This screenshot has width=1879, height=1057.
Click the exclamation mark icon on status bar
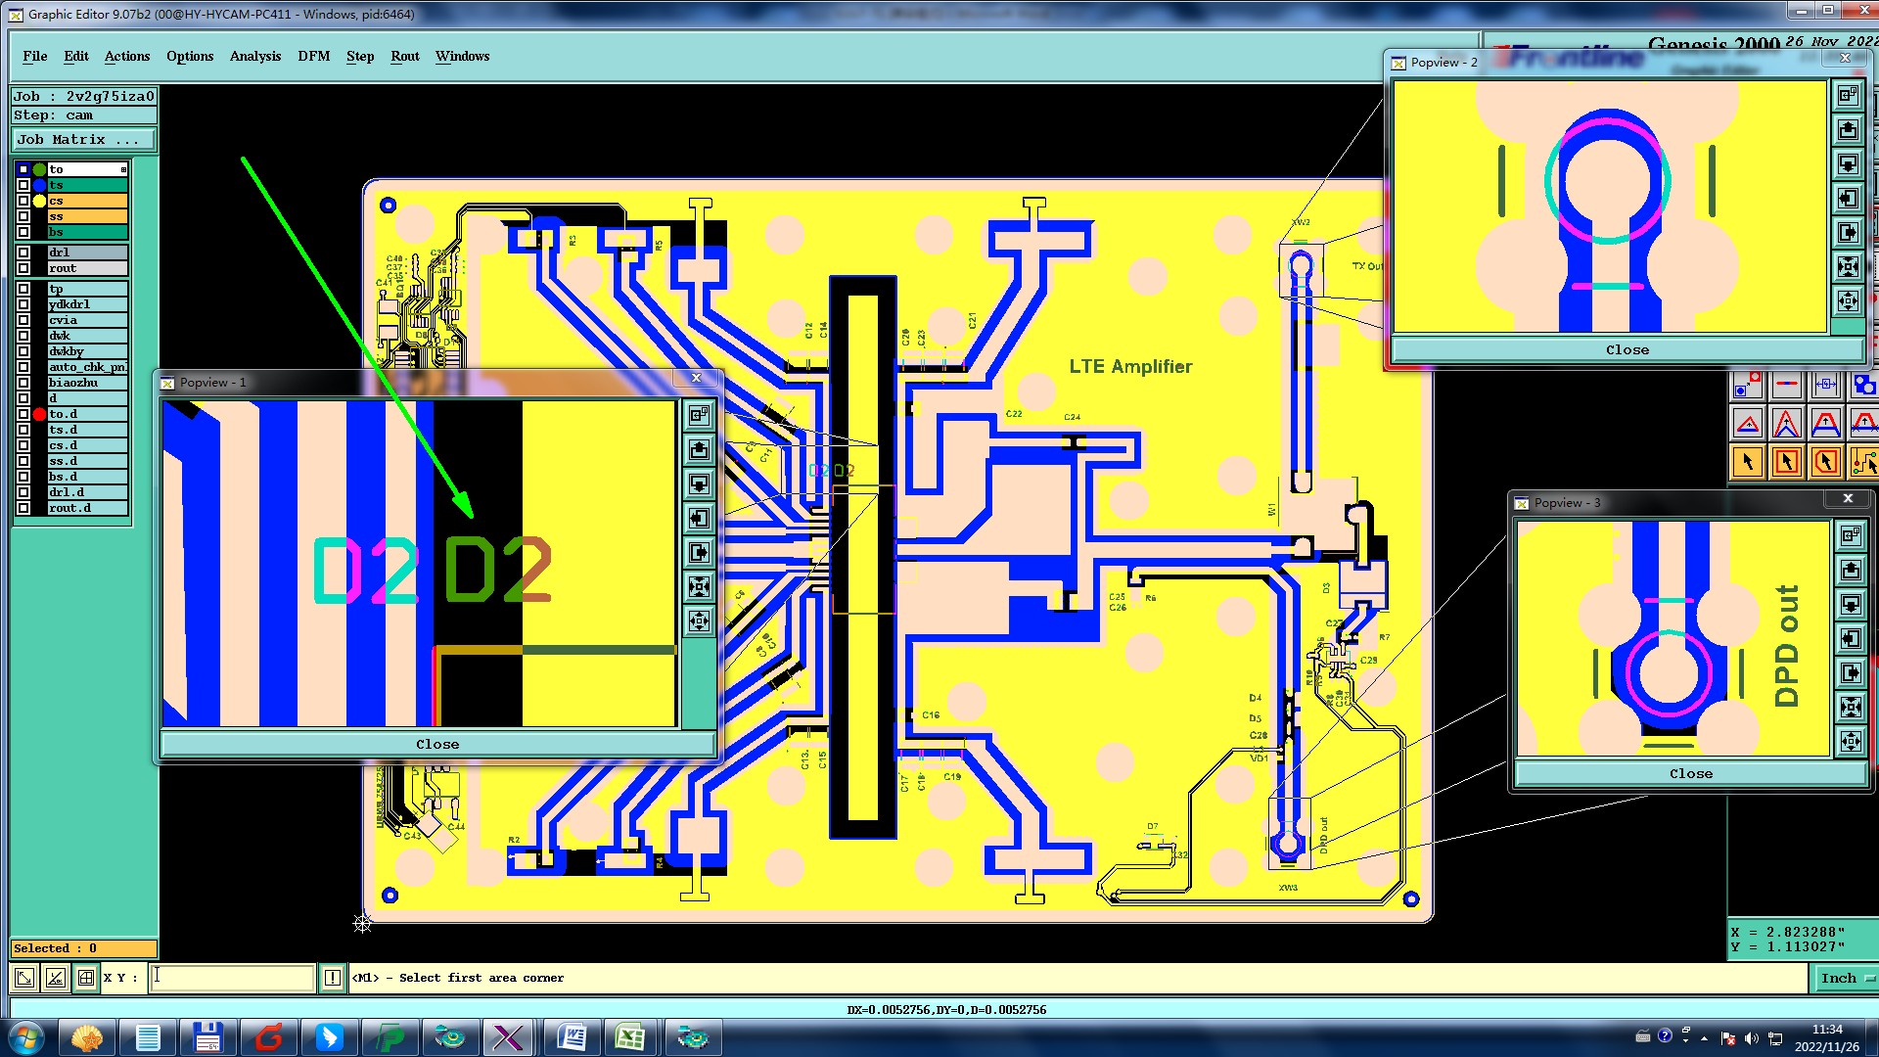tap(333, 977)
